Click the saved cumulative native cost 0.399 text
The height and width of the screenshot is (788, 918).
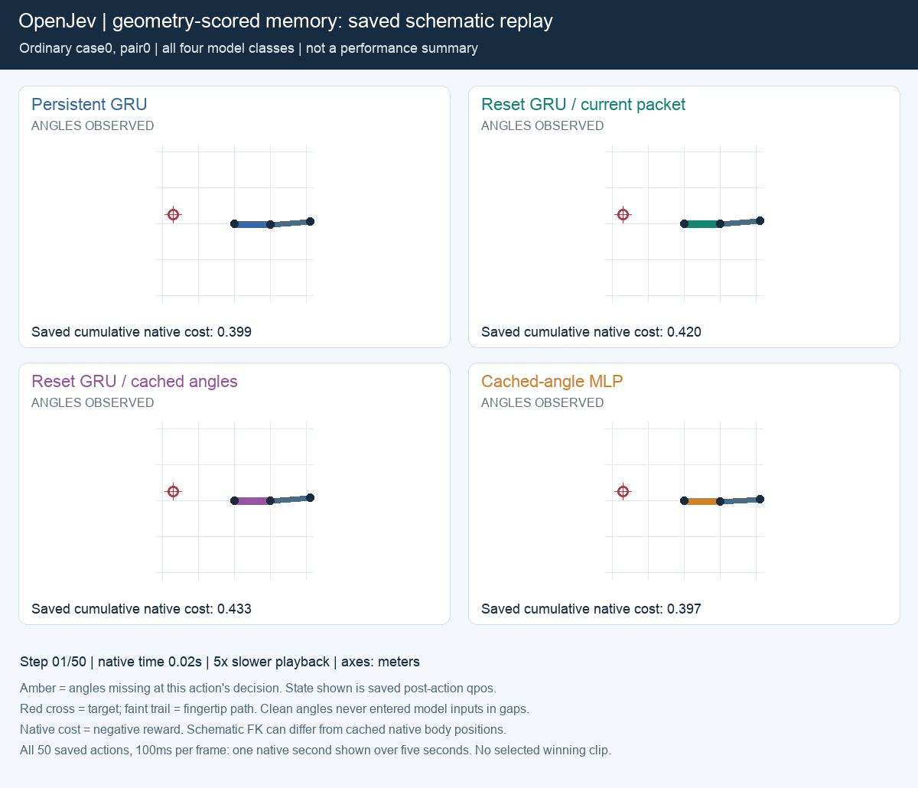click(x=142, y=332)
